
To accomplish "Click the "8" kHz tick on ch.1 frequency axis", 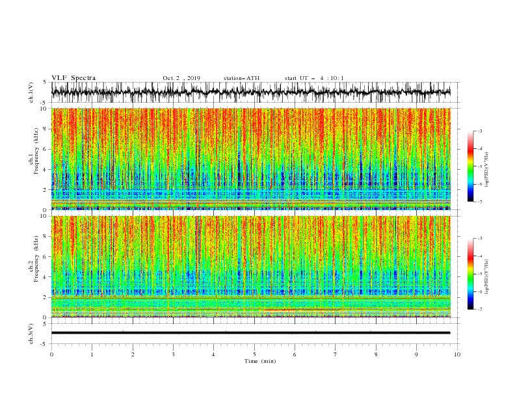I will [x=46, y=129].
